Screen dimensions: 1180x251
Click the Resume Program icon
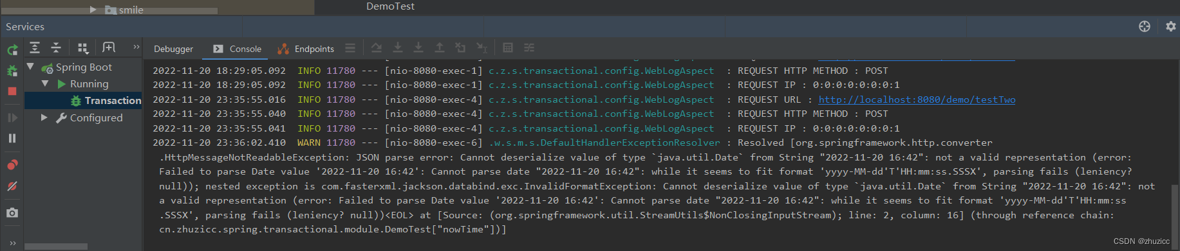[12, 117]
